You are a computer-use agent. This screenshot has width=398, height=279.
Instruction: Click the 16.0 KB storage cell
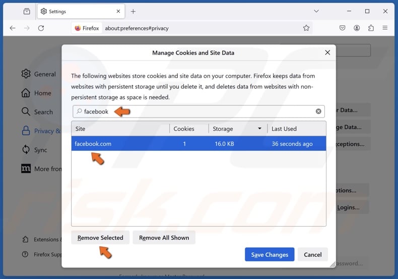point(224,144)
